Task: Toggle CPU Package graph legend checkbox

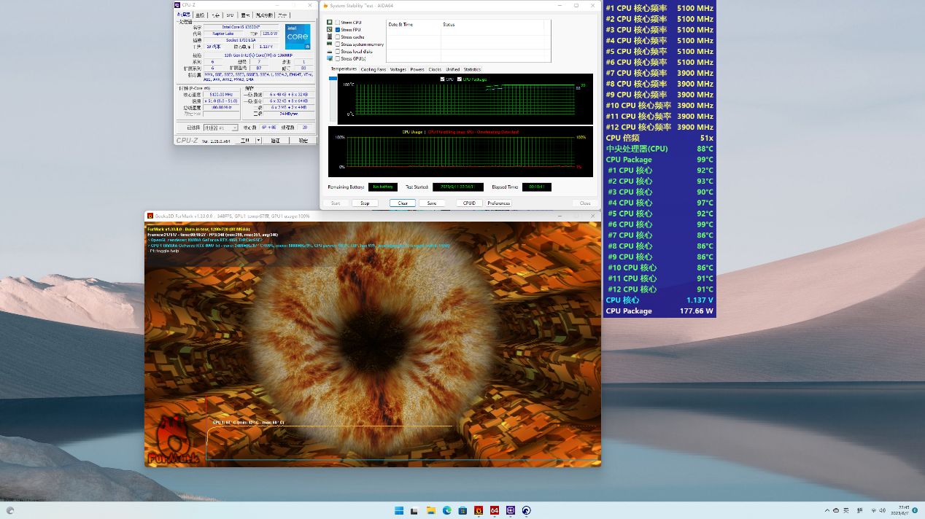Action: 460,79
